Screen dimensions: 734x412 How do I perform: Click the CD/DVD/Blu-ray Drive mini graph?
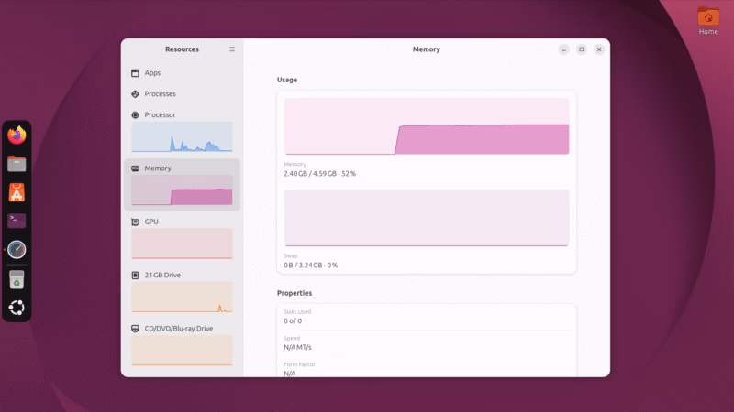[182, 351]
